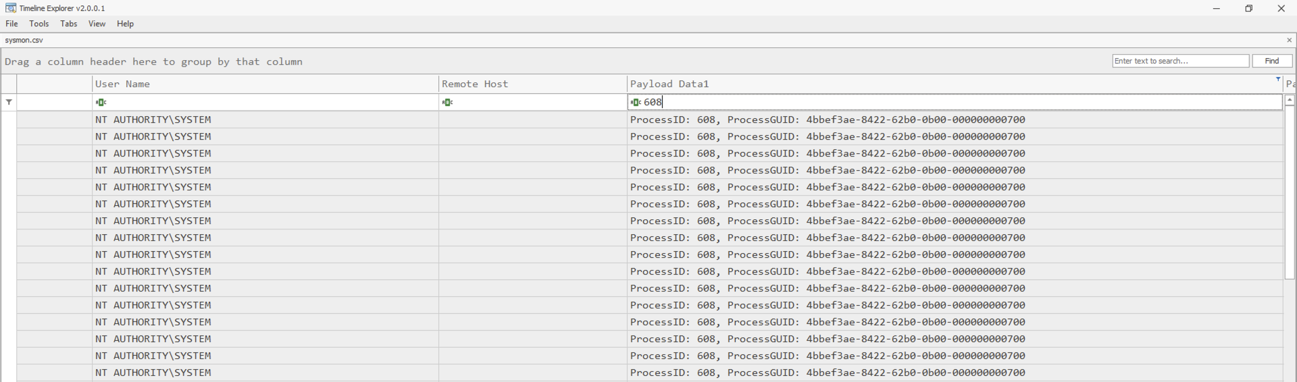This screenshot has height=382, width=1297.
Task: Open filter condition icon for Payload Data1
Action: 636,103
